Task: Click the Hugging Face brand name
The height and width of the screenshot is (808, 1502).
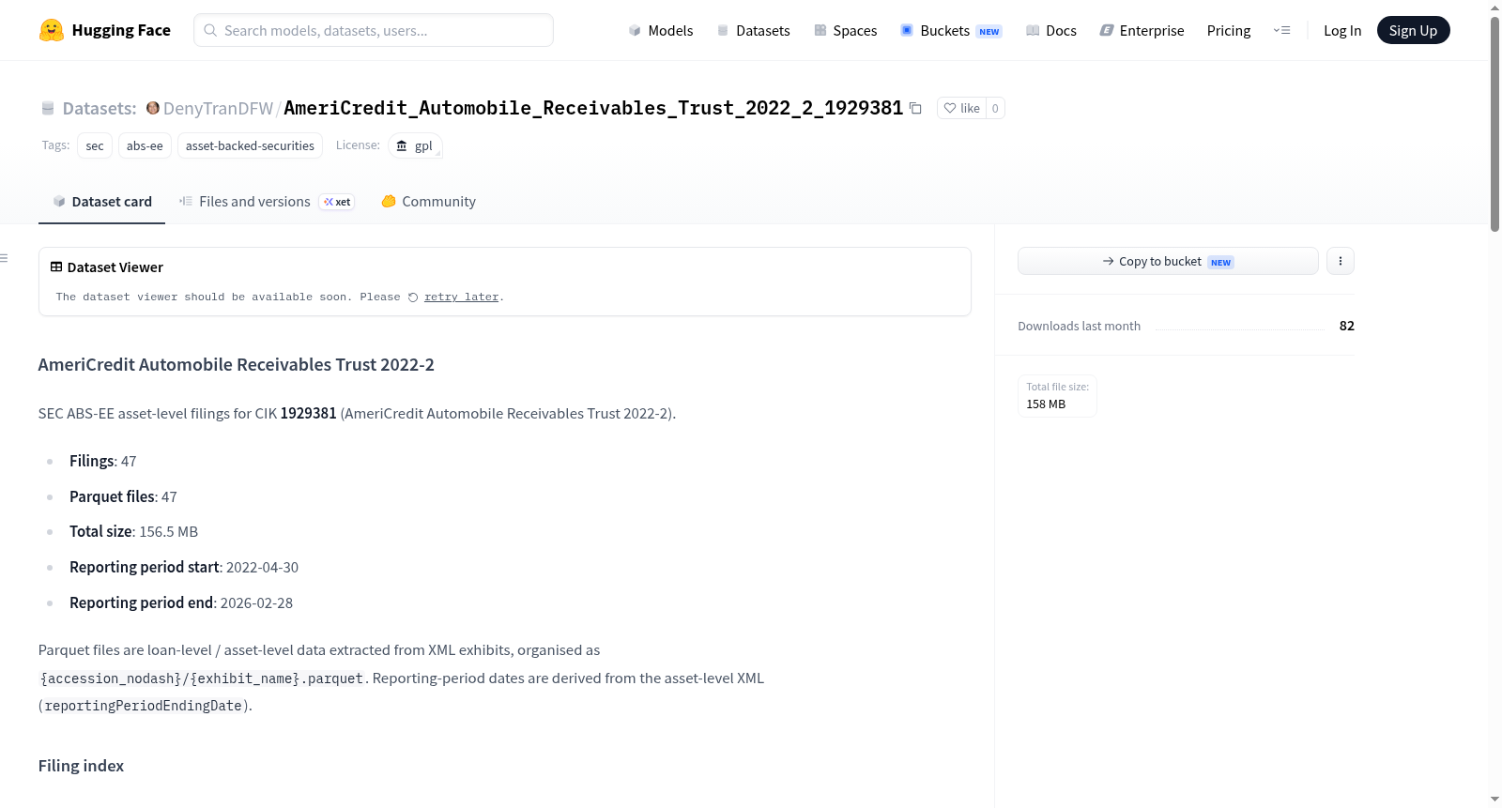Action: (121, 30)
